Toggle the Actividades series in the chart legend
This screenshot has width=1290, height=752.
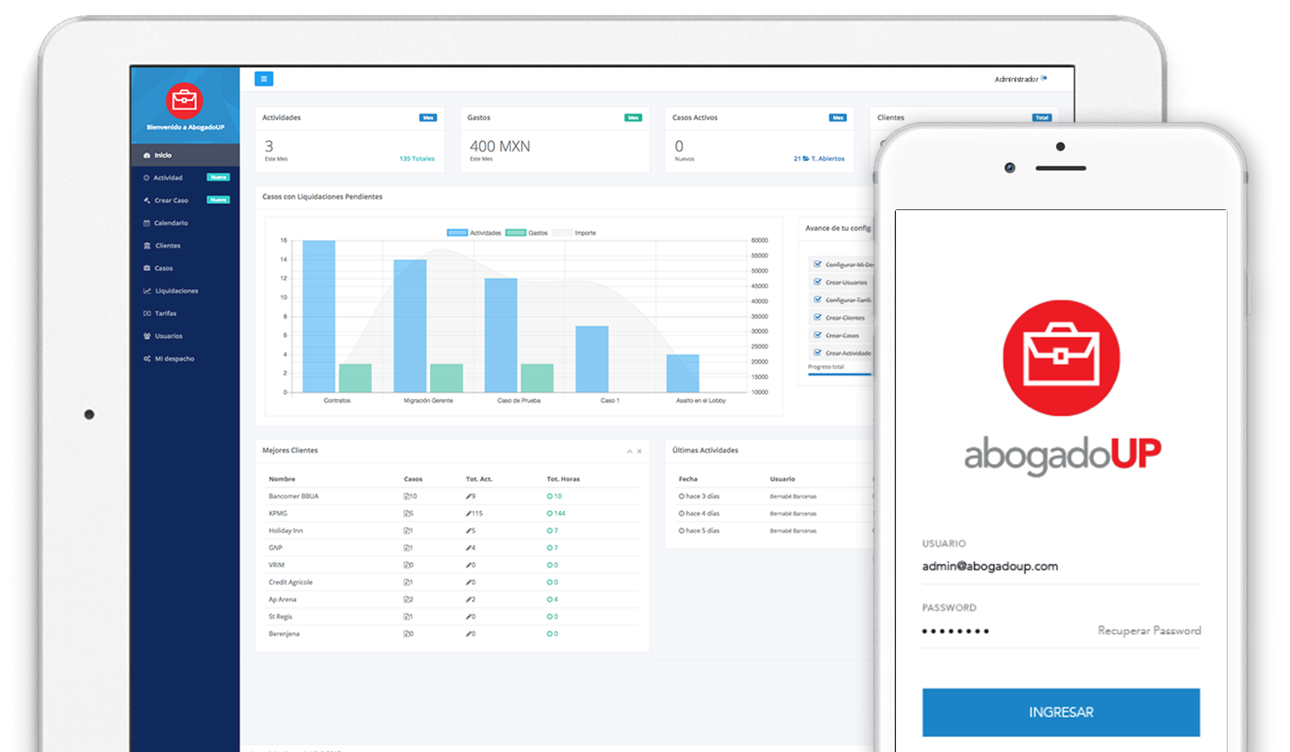pos(474,233)
